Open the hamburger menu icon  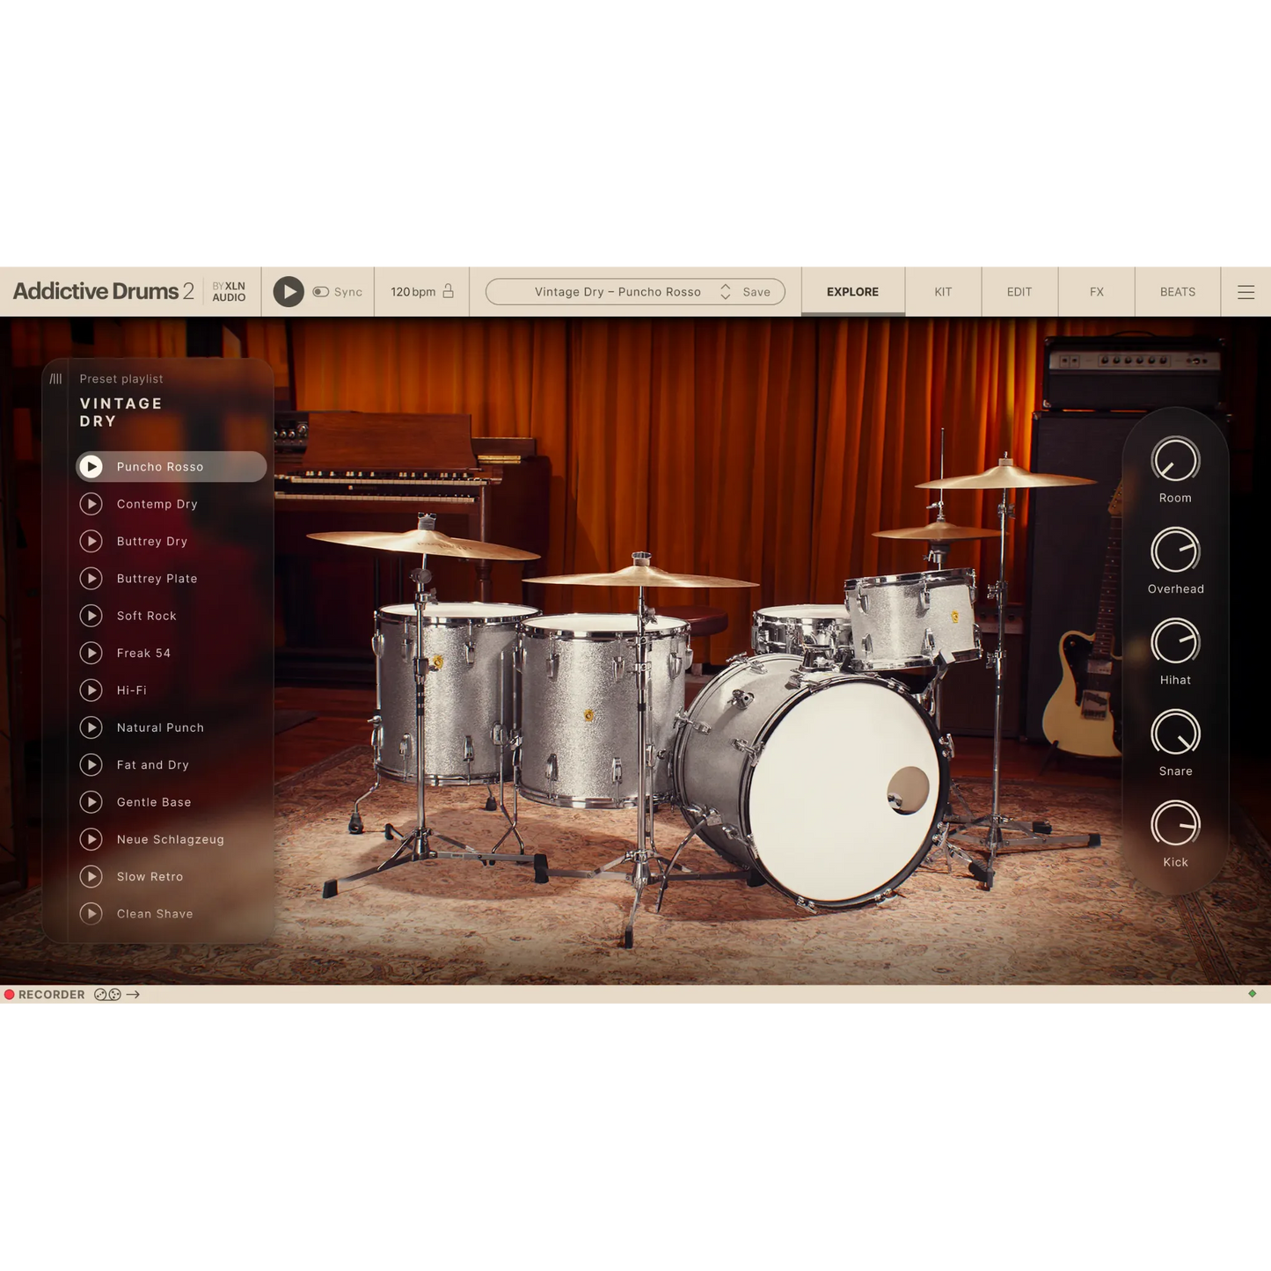[1245, 292]
